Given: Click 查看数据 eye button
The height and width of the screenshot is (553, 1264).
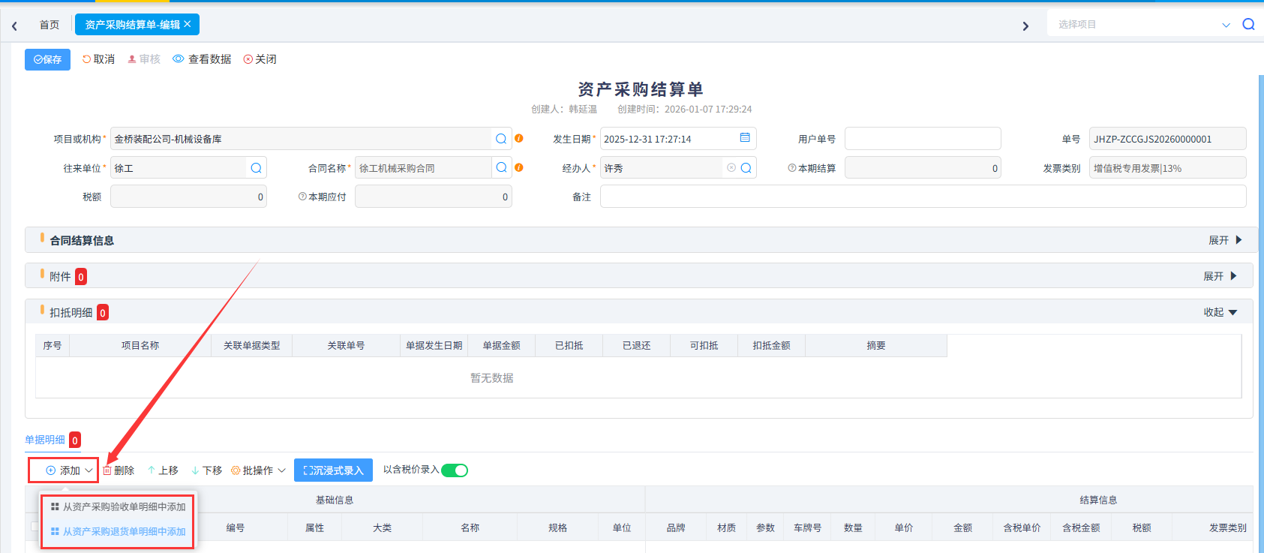Looking at the screenshot, I should click(202, 59).
